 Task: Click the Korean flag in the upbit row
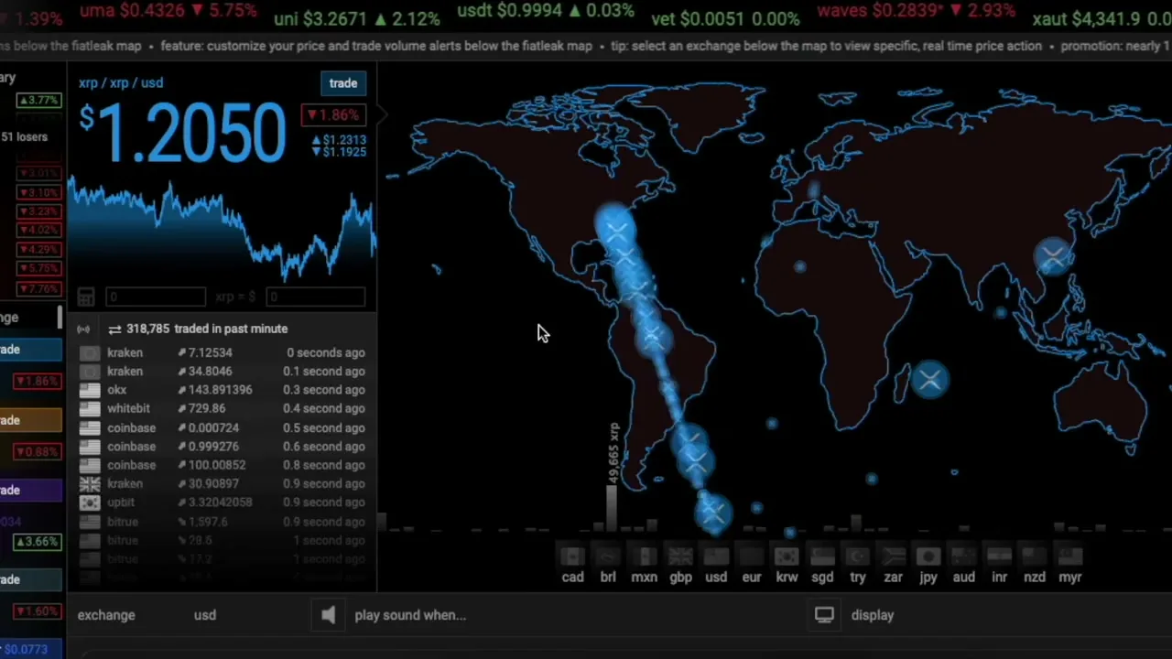tap(90, 502)
